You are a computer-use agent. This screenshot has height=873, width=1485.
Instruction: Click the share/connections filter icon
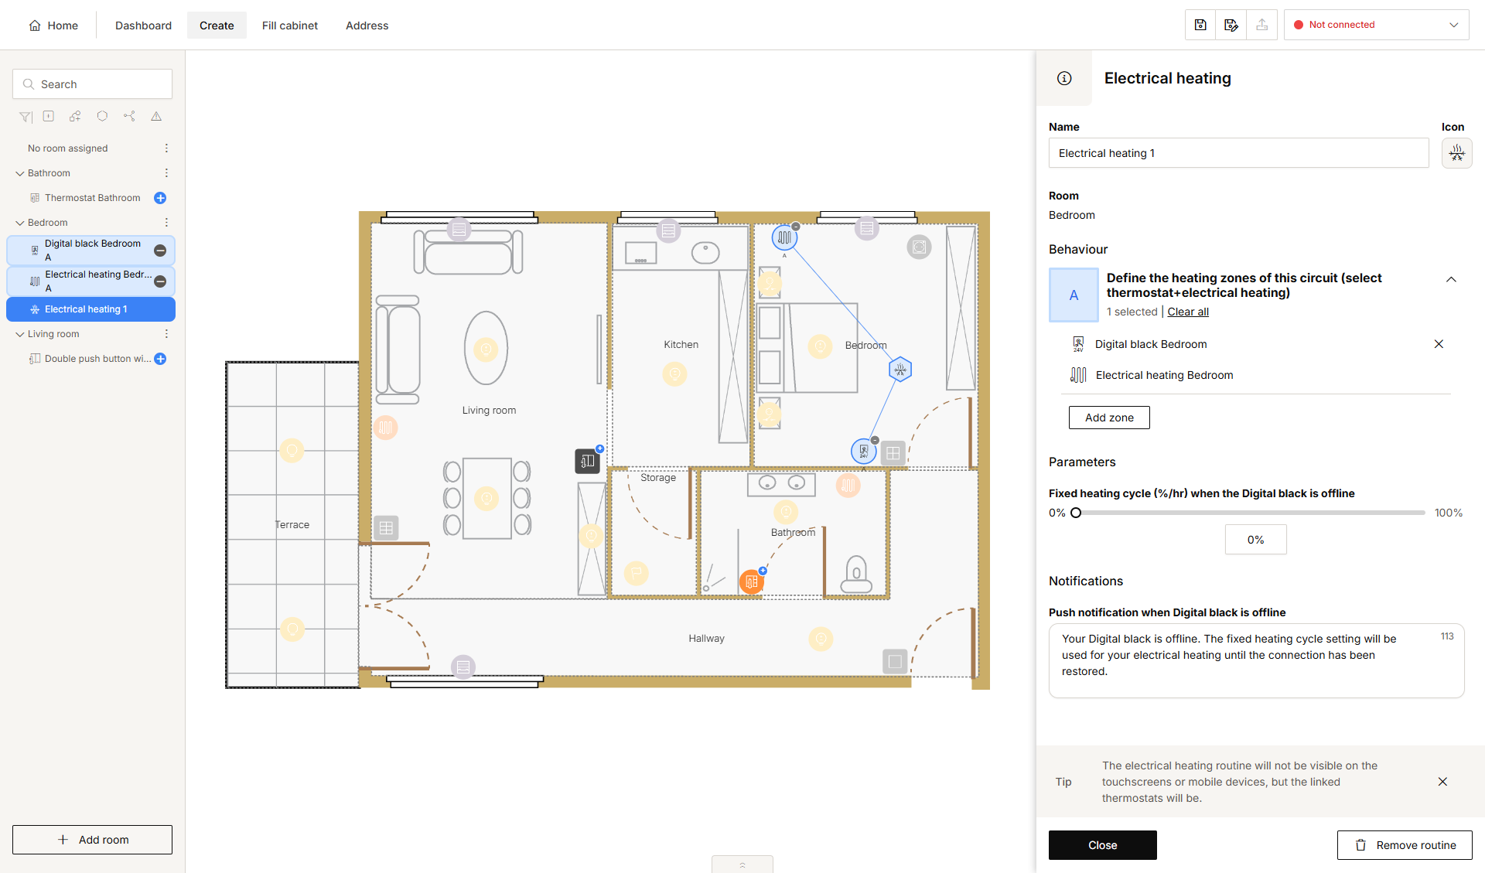pyautogui.click(x=129, y=116)
